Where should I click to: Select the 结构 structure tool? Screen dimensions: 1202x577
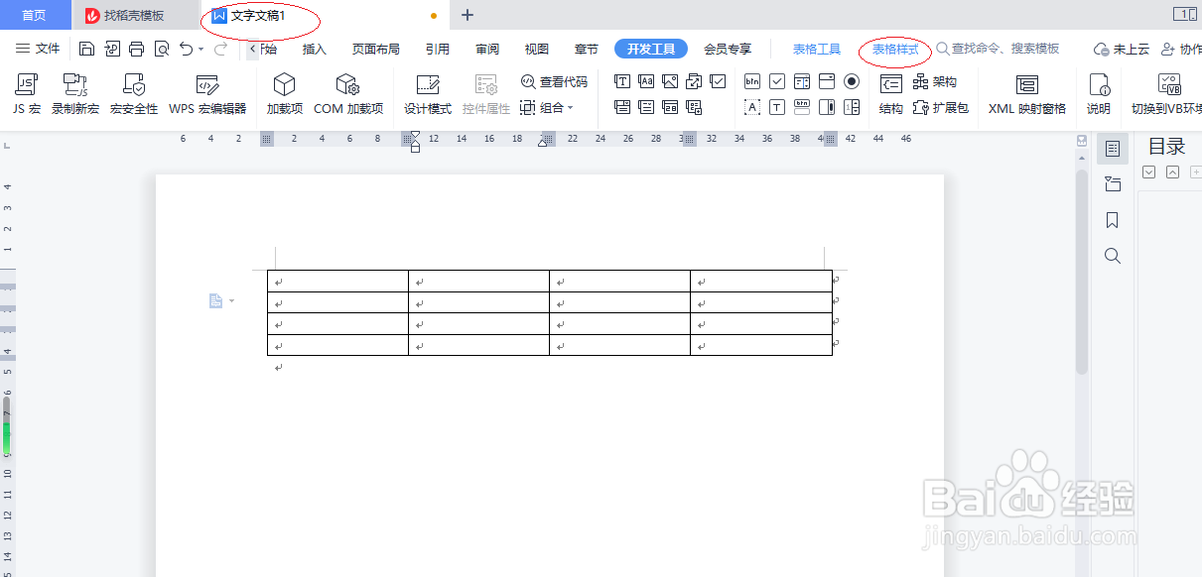tap(891, 94)
